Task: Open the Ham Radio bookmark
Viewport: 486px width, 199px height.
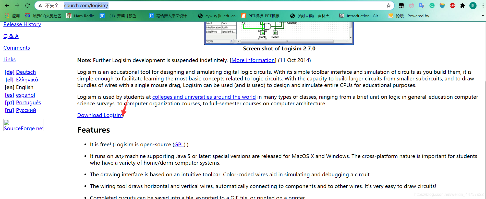Action: pyautogui.click(x=80, y=16)
